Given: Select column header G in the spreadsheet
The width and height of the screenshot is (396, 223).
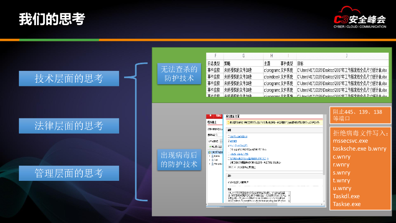Looking at the screenshot, I should point(243,56).
